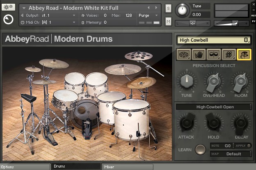Click the volume minus button
Screen dimensions: 256x170
click(217, 24)
